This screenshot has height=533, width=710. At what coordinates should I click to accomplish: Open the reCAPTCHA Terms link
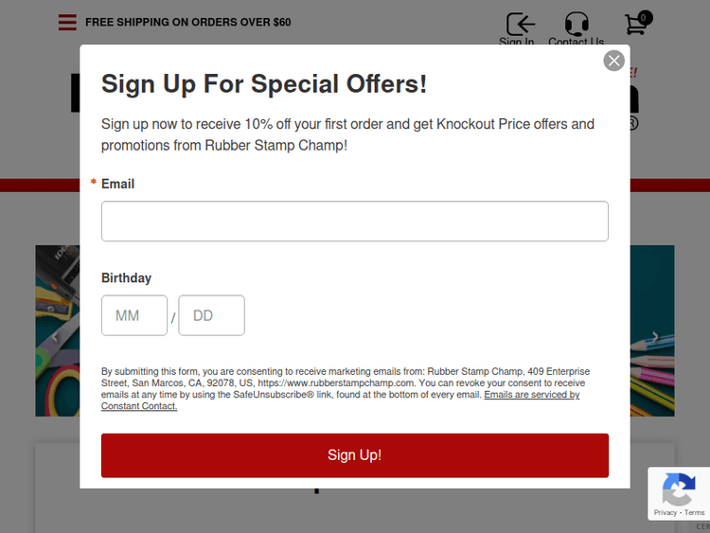(695, 512)
